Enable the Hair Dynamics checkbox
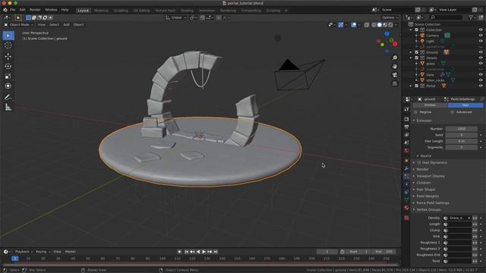This screenshot has height=273, width=486. [419, 162]
